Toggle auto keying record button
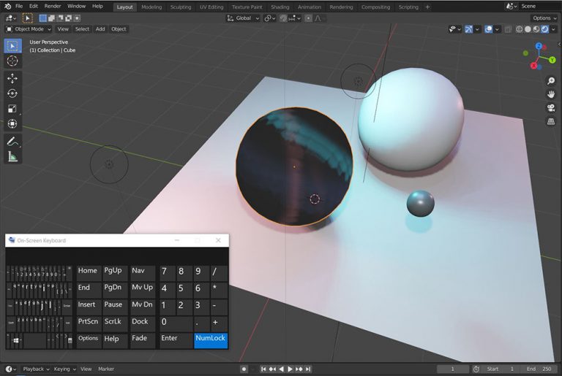The image size is (562, 376). point(244,369)
